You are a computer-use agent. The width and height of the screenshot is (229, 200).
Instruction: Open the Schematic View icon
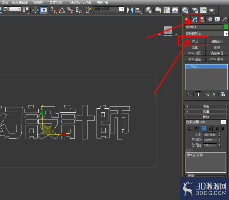[x=175, y=10]
